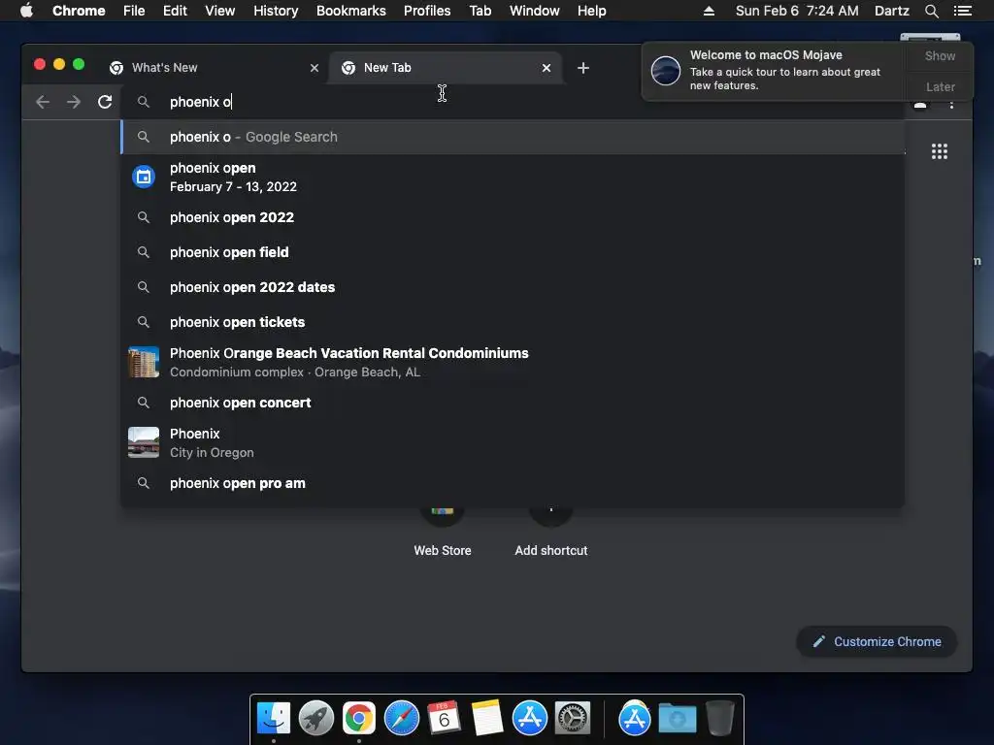Open the History menu
The height and width of the screenshot is (745, 994).
click(276, 11)
